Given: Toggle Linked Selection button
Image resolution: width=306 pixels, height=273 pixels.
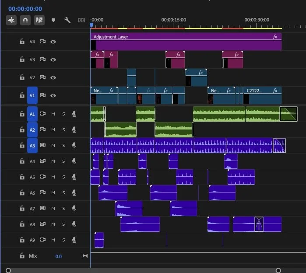Looking at the screenshot, I should click(x=39, y=20).
